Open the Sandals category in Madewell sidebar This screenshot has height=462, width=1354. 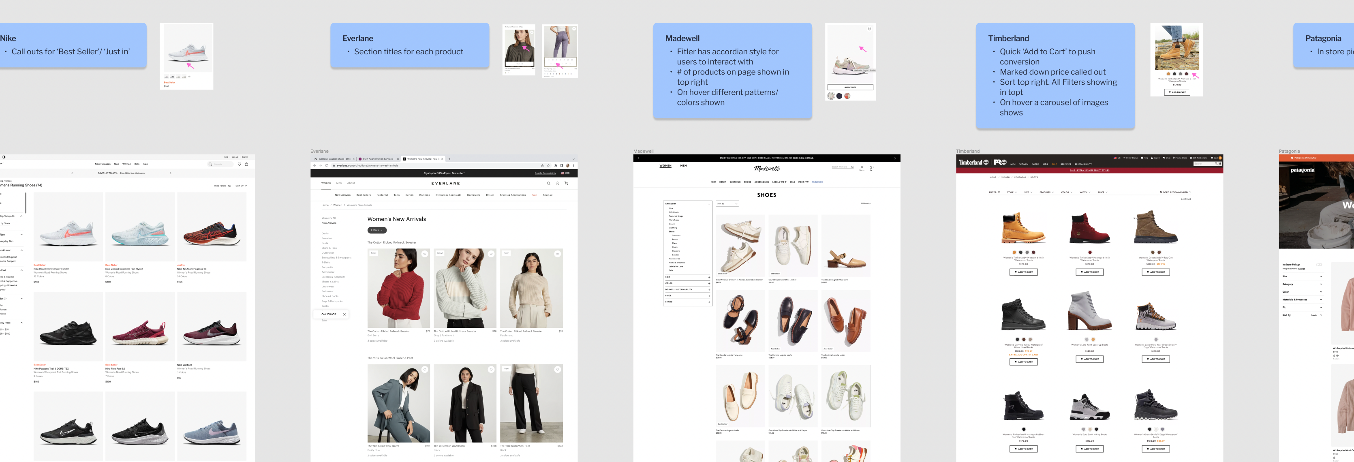(676, 255)
